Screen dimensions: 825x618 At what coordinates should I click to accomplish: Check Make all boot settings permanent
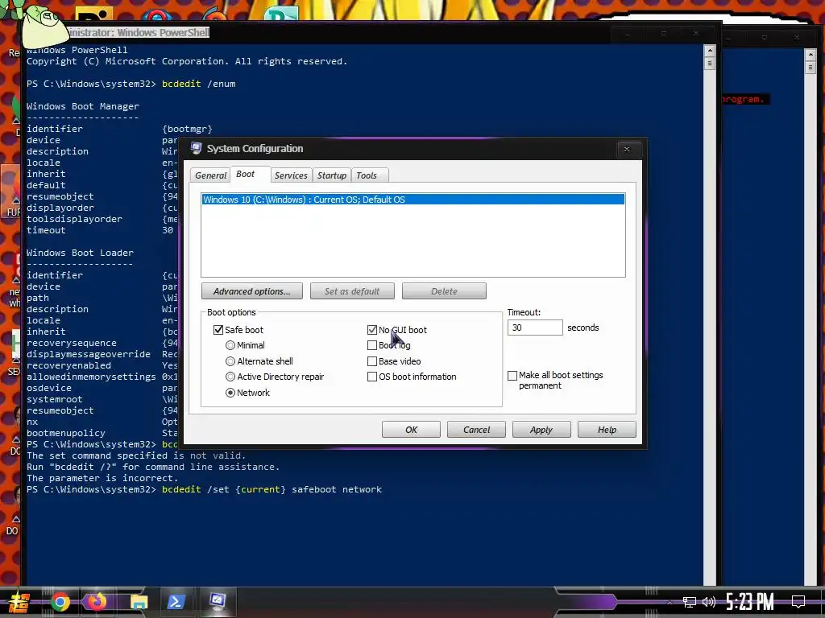[512, 376]
